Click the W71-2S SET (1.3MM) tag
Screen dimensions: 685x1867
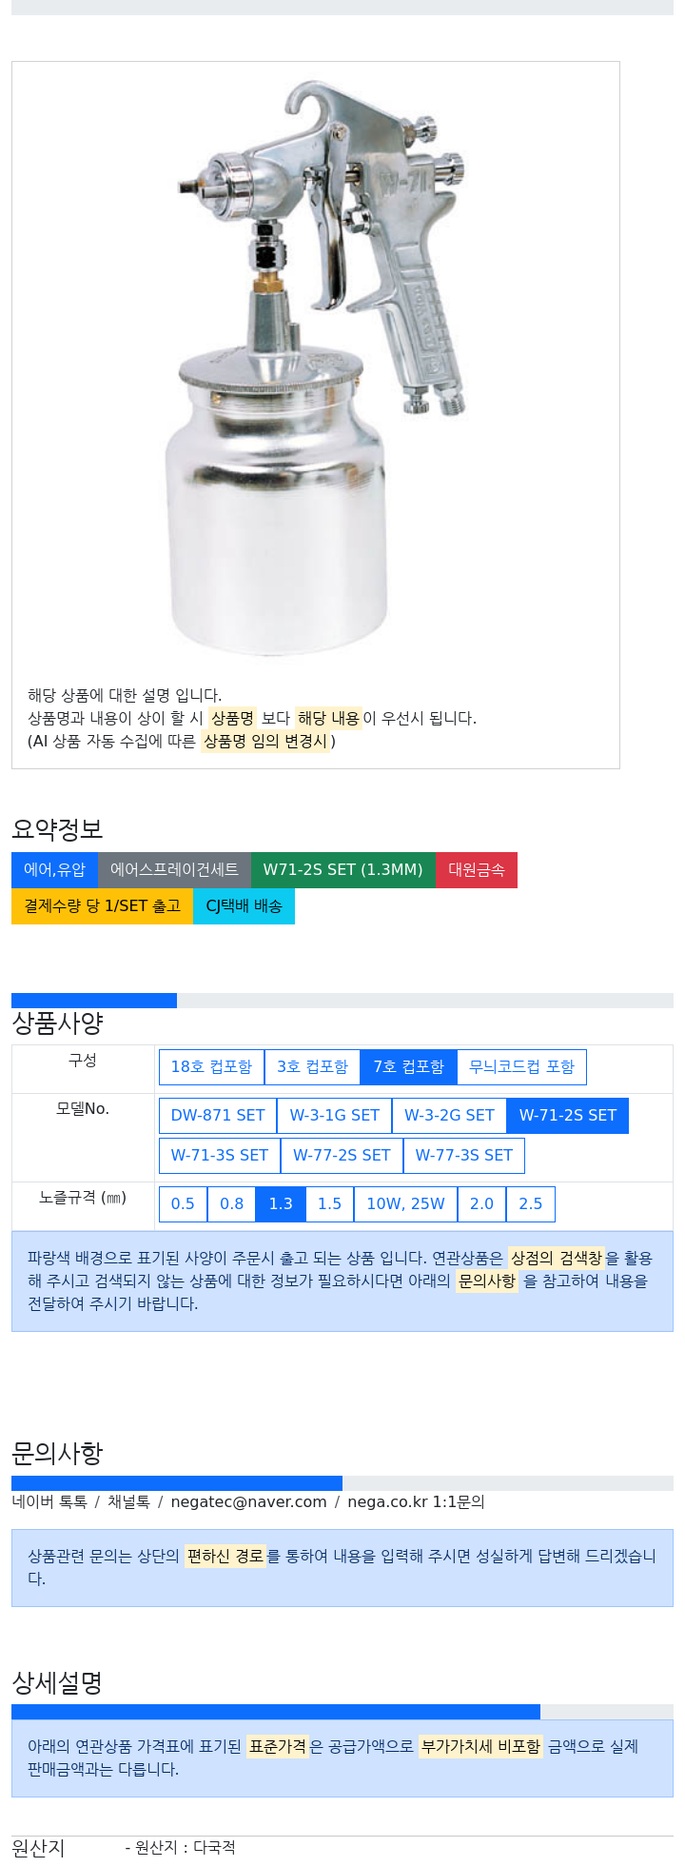(342, 869)
